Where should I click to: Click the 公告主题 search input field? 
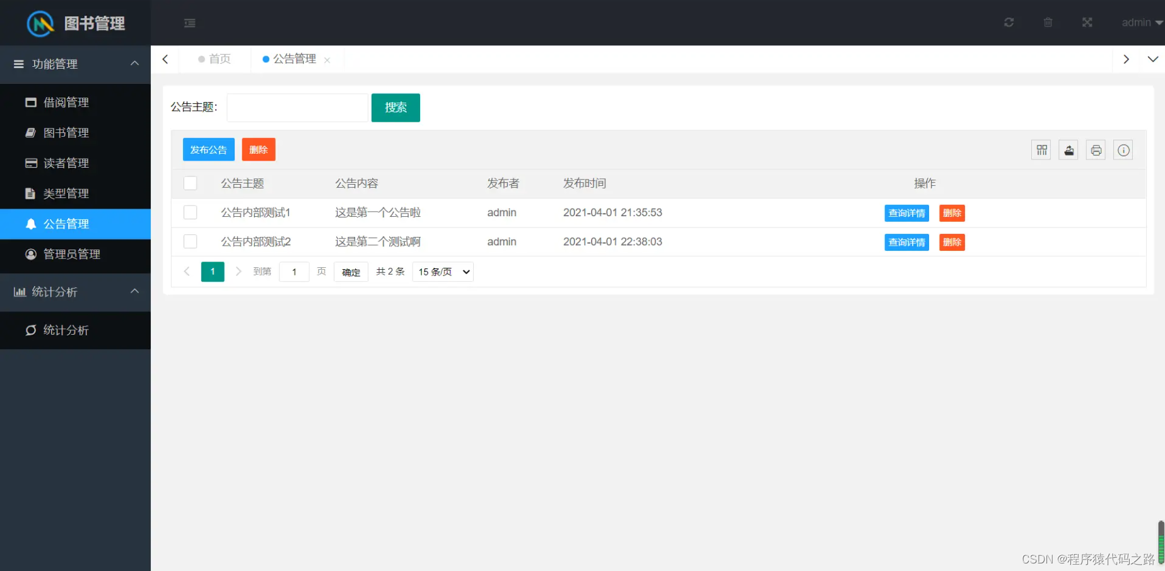coord(296,107)
